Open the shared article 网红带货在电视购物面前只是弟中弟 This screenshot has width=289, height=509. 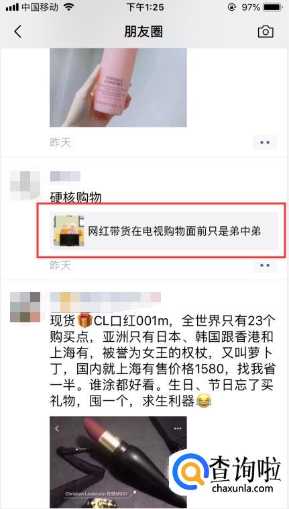[x=164, y=231]
